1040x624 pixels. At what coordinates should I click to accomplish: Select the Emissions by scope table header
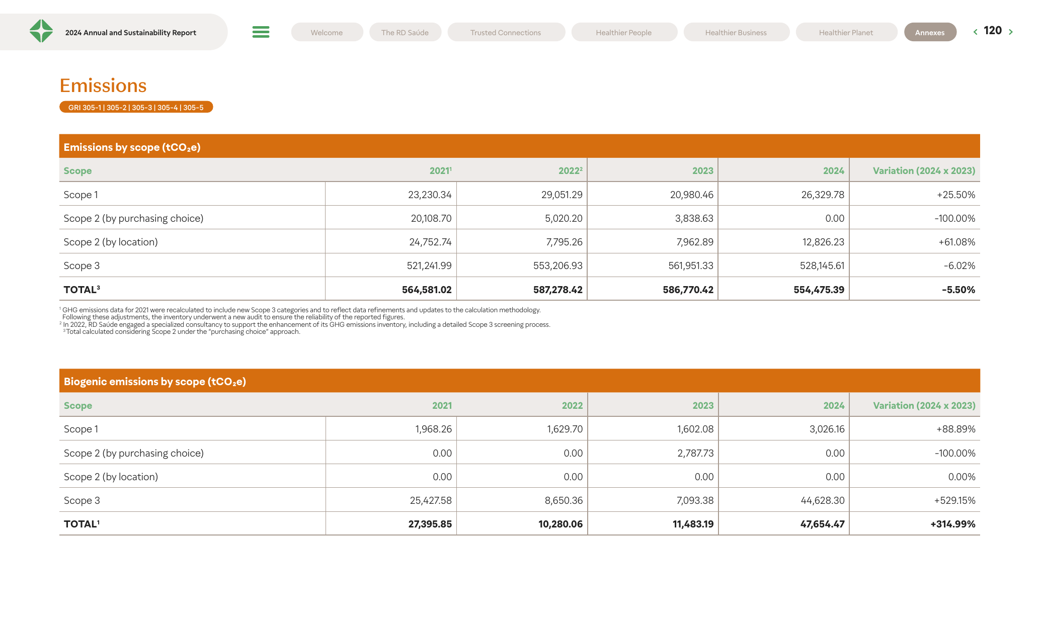pyautogui.click(x=519, y=146)
